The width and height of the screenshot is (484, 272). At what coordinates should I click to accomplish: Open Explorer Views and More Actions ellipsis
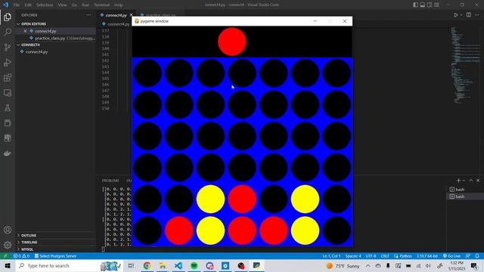88,15
